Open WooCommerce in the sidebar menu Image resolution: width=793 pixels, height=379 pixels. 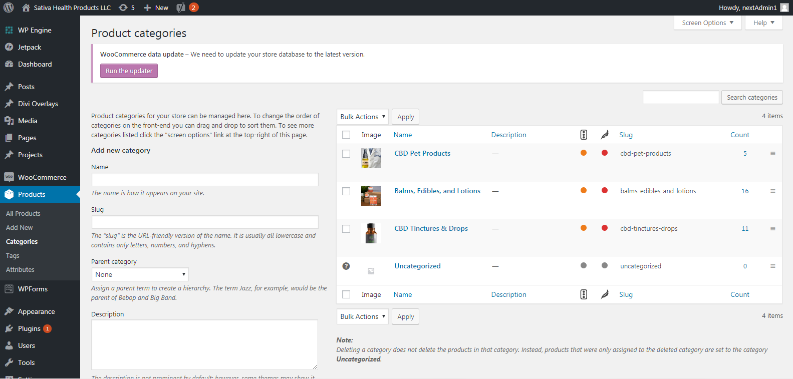(42, 177)
